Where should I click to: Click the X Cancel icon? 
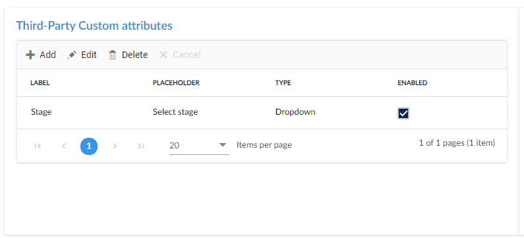tap(163, 55)
